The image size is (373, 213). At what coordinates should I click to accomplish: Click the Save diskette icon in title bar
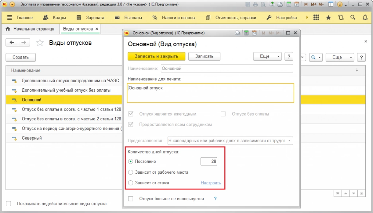(248, 4)
